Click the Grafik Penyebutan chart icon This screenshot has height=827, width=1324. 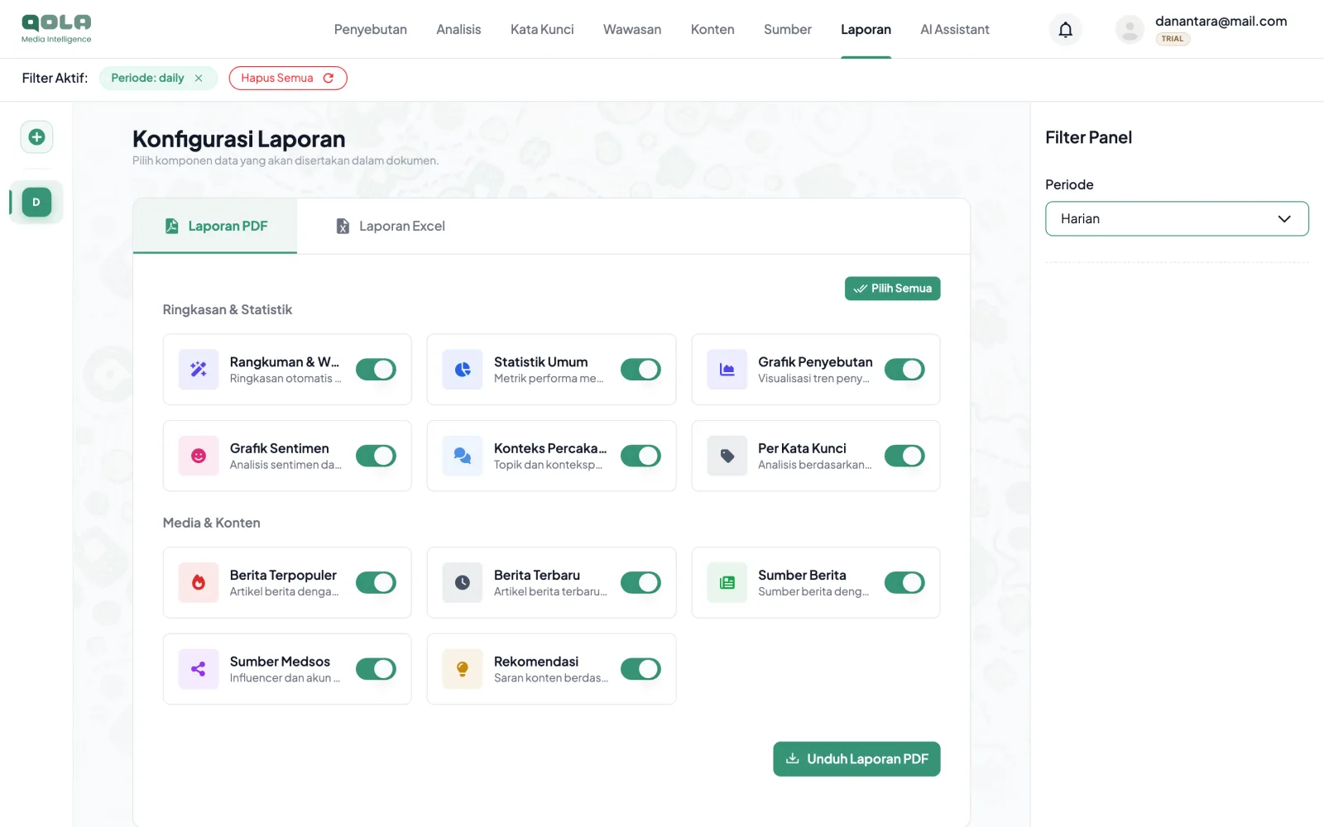[727, 370]
